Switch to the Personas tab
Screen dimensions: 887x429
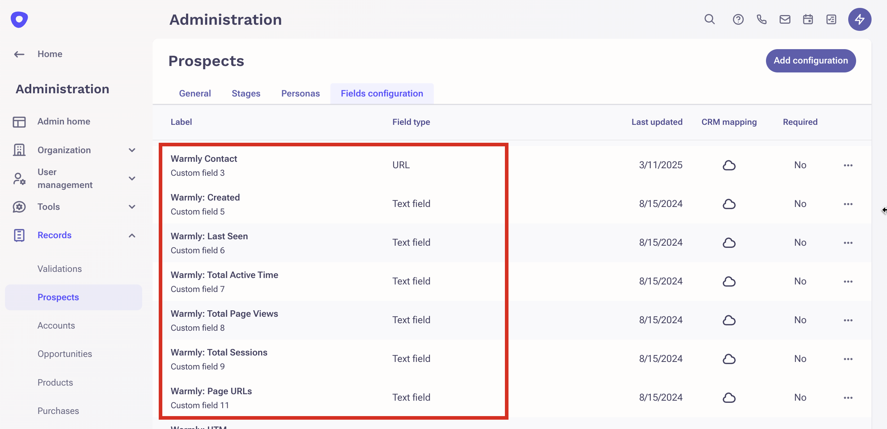300,94
